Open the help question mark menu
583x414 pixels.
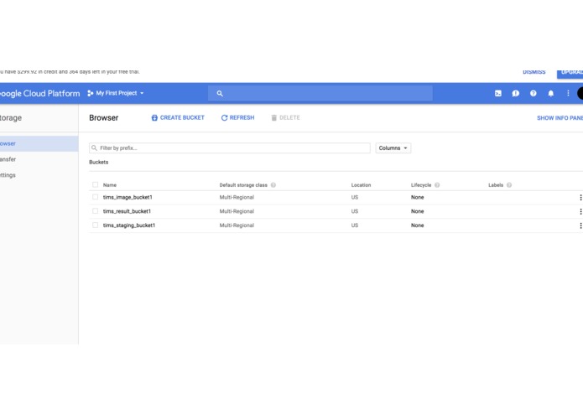coord(534,94)
